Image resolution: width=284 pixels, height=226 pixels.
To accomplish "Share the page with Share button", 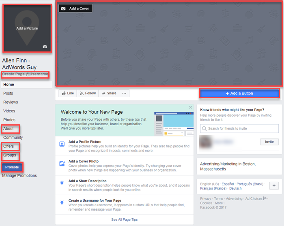I will [109, 93].
